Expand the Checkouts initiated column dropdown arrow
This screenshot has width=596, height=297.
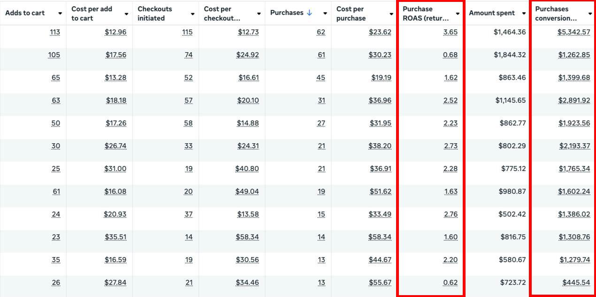coord(192,14)
